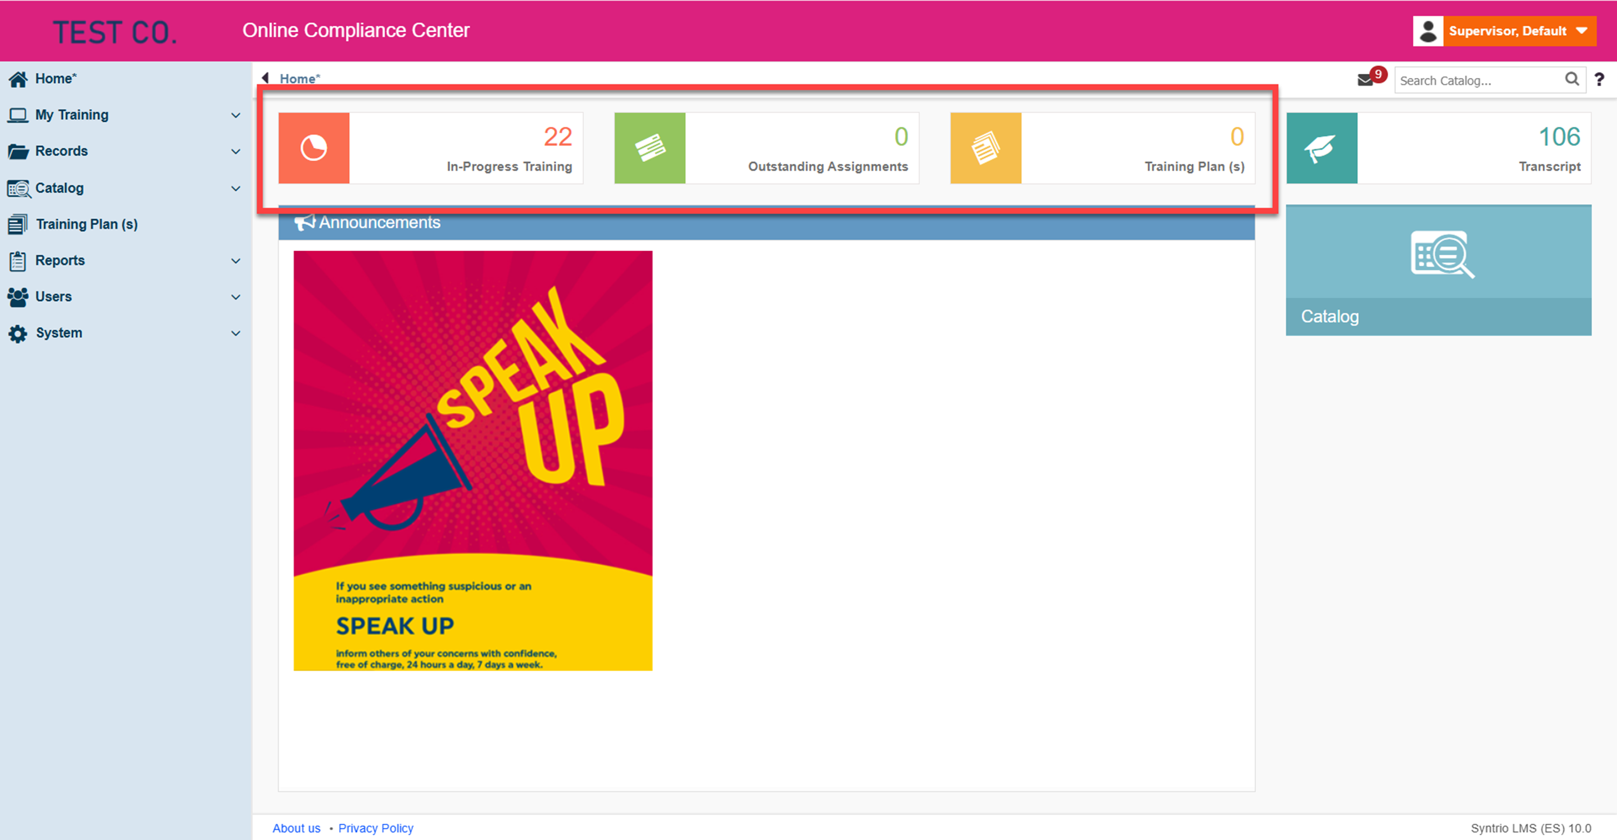
Task: Go to Home in the sidebar
Action: (x=55, y=79)
